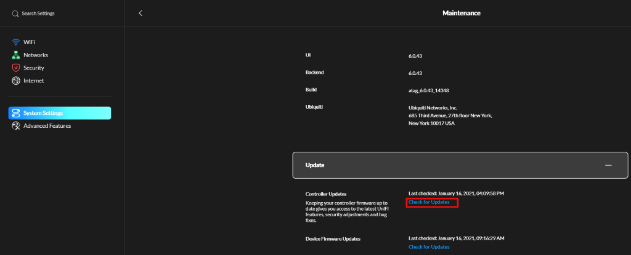
Task: Go back using the left chevron
Action: click(140, 13)
